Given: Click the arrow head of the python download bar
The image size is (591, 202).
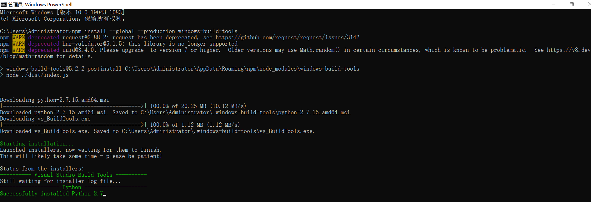Looking at the screenshot, I should tap(142, 106).
